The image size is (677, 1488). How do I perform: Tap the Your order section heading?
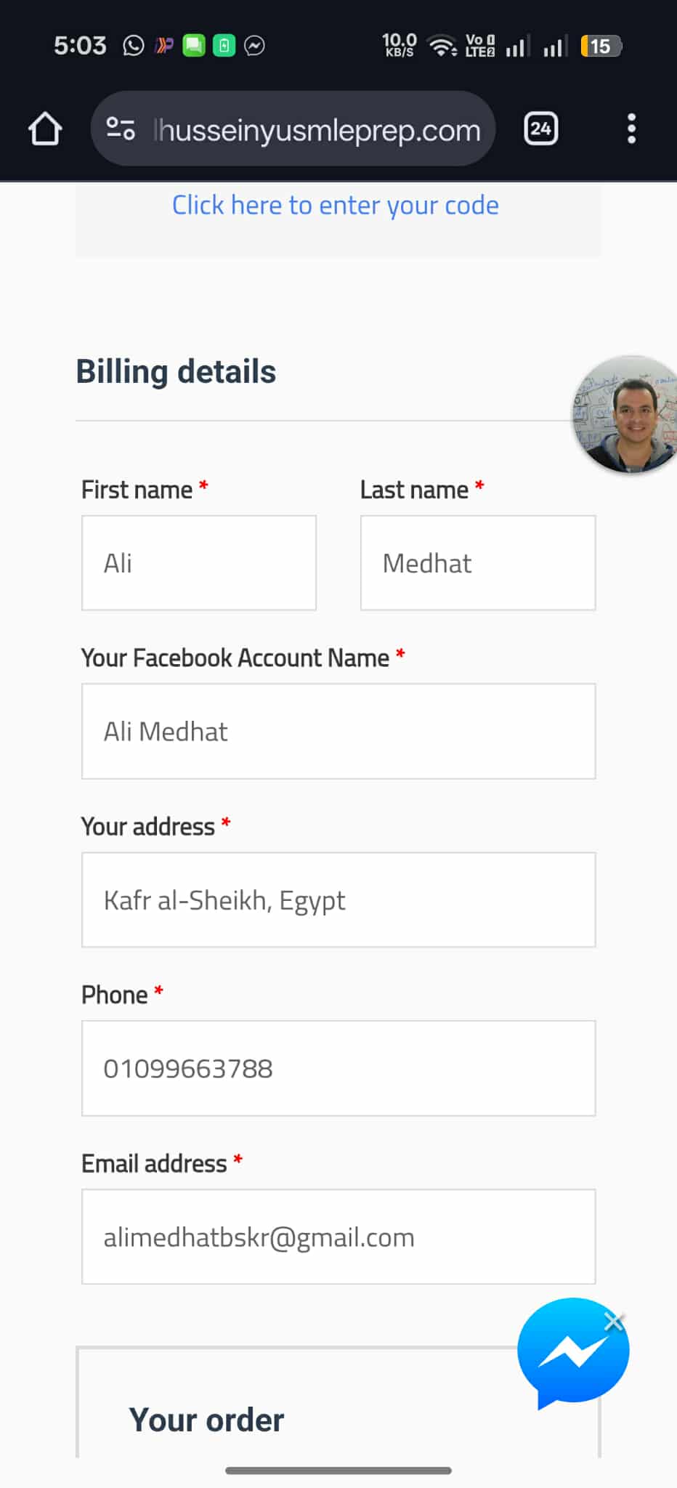(x=206, y=1420)
